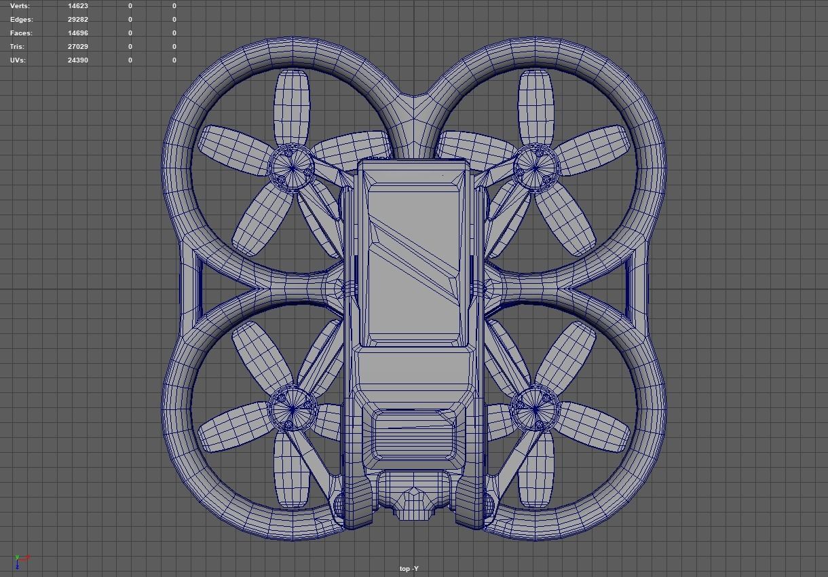Click the UV count value 24390
This screenshot has width=828, height=577.
click(x=78, y=60)
